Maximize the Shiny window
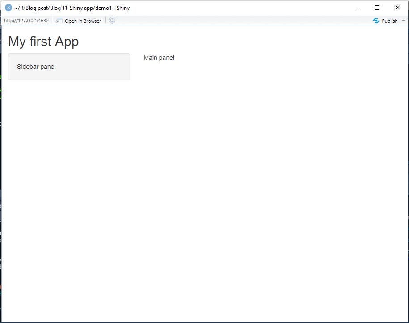 pos(377,8)
